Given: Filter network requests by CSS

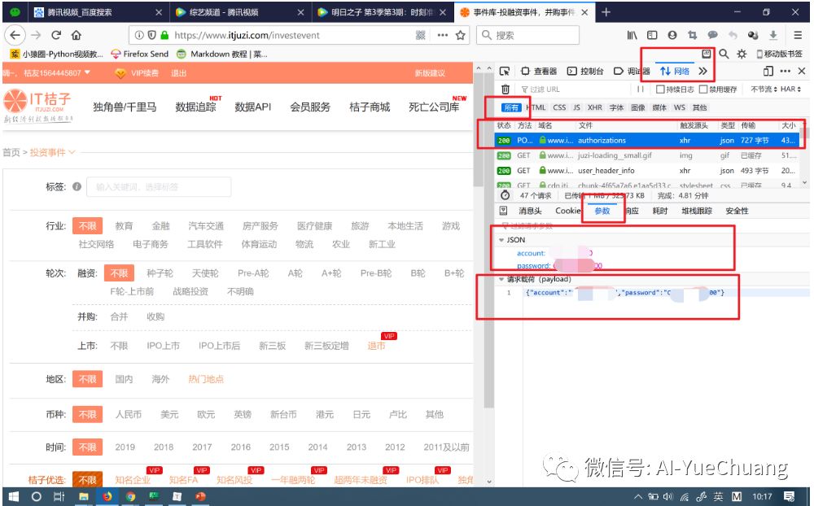Looking at the screenshot, I should (560, 107).
